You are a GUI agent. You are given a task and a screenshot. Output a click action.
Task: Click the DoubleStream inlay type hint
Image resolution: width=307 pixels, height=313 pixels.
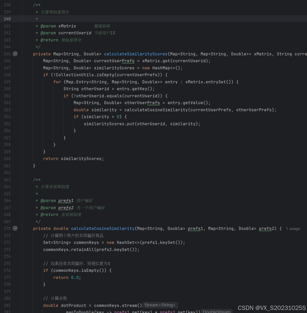pos(217,311)
